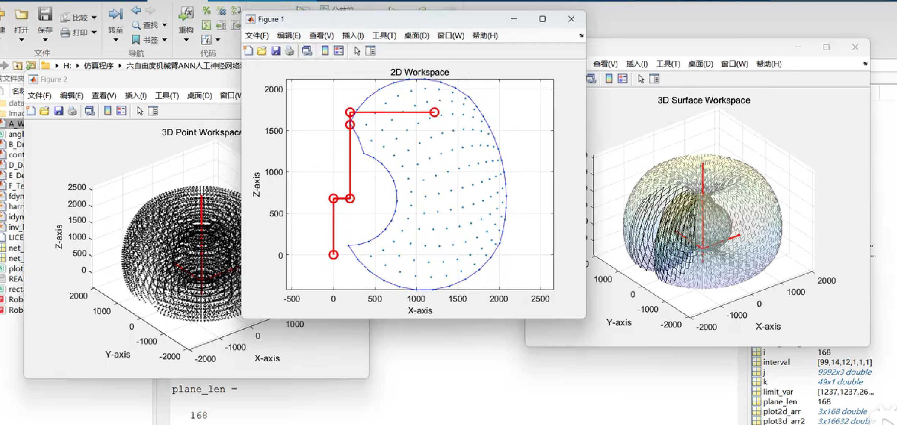897x425 pixels.
Task: Select the plane_len variable in workspace
Action: pos(780,401)
